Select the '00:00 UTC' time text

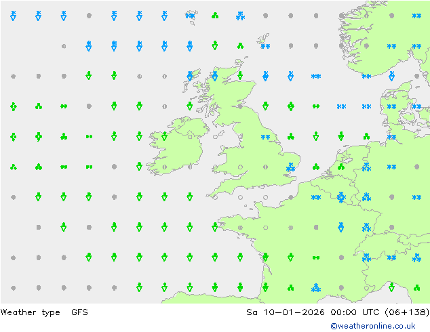tap(355, 312)
